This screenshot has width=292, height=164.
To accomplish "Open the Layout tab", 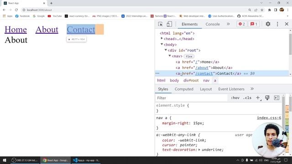I will coord(206,89).
